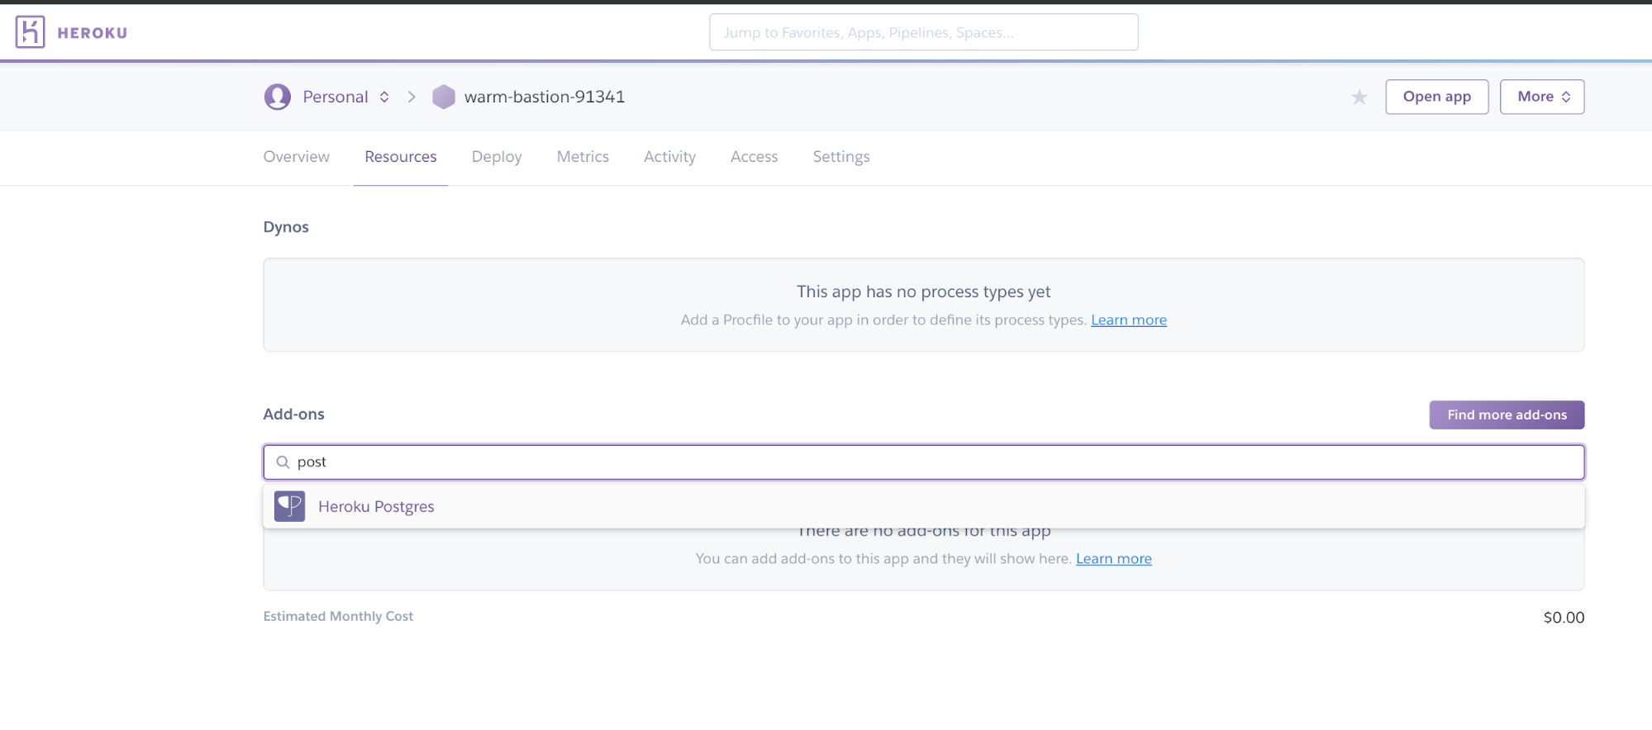1652x730 pixels.
Task: Click the Jump to Favorites search box
Action: point(923,32)
